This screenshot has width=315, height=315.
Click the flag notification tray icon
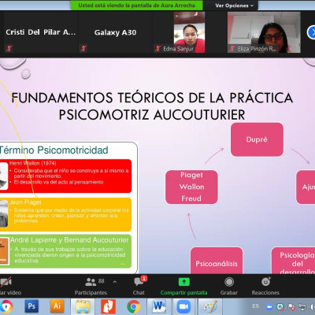(x=291, y=306)
